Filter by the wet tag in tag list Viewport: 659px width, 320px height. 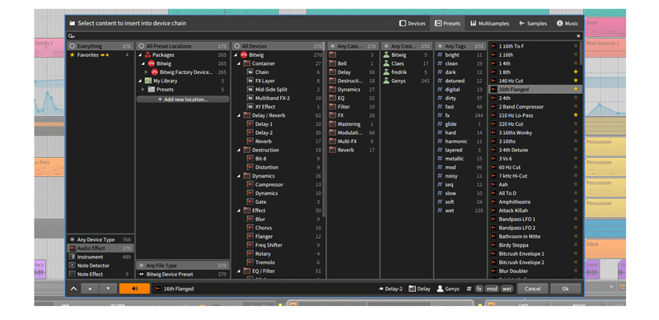tap(460, 211)
